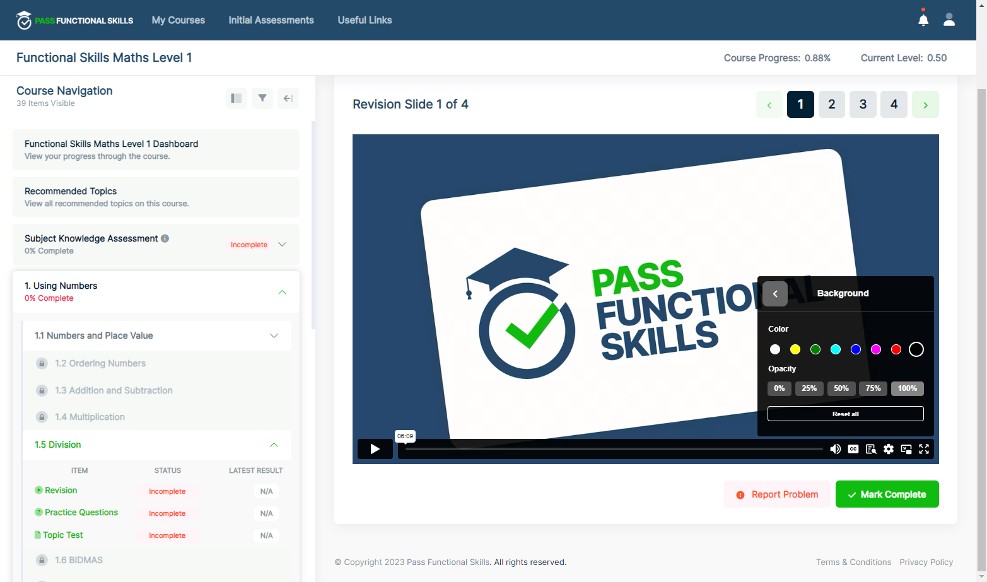Screen dimensions: 987x582
Task: Click the Report Problem button
Action: pyautogui.click(x=777, y=494)
